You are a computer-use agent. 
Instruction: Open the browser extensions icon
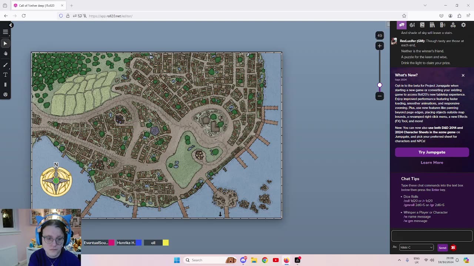[x=459, y=16]
